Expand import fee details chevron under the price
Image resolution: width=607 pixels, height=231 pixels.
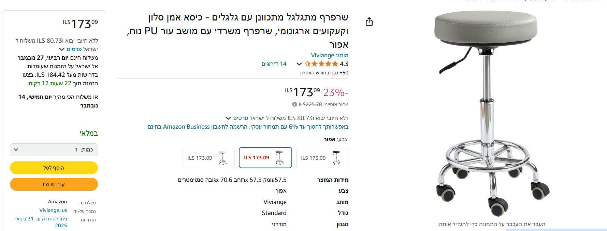coord(228,118)
